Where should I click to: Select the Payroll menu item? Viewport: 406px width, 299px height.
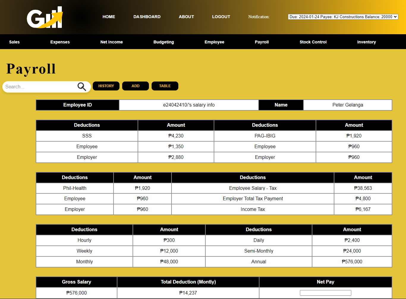pyautogui.click(x=262, y=42)
